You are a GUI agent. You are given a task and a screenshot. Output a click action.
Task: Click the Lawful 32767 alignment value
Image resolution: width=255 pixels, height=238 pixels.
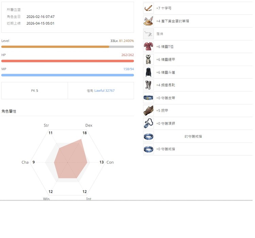click(x=104, y=91)
